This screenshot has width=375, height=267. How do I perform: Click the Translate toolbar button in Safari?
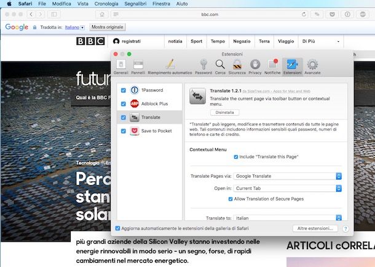[317, 14]
